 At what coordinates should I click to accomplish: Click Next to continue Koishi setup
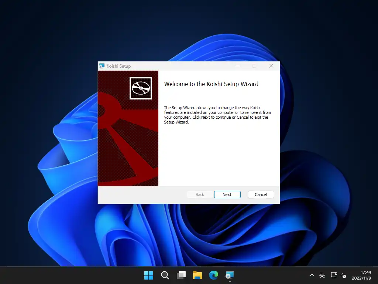pos(227,195)
